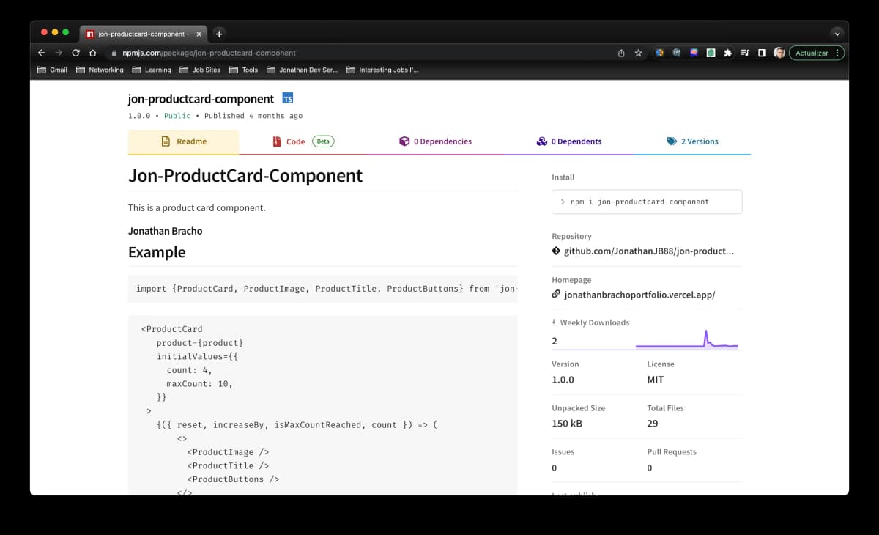Click the import ProductCard code block
This screenshot has height=535, width=879.
[x=322, y=289]
